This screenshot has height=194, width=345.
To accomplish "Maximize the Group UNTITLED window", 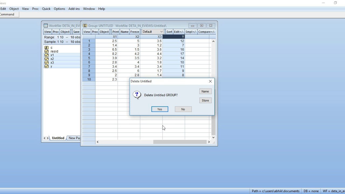I will pos(202,26).
